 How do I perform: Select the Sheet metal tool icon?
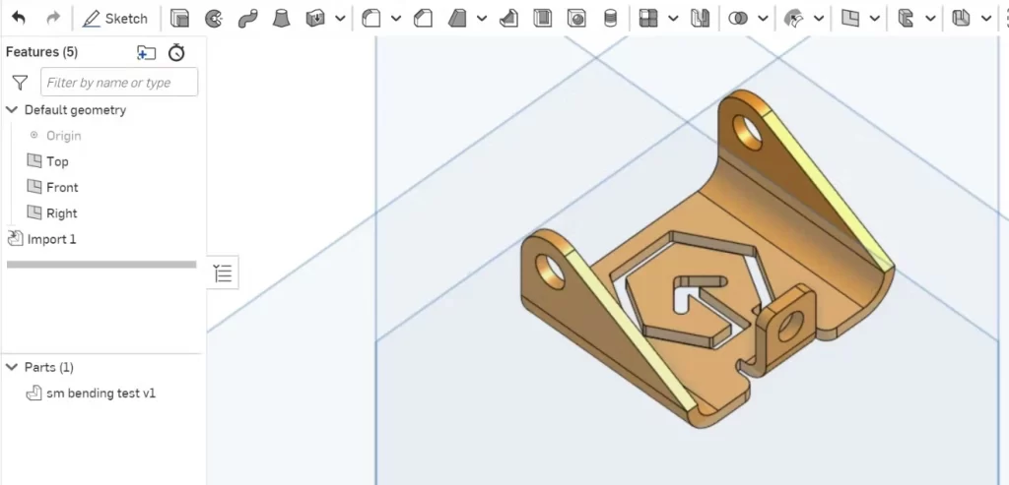962,18
